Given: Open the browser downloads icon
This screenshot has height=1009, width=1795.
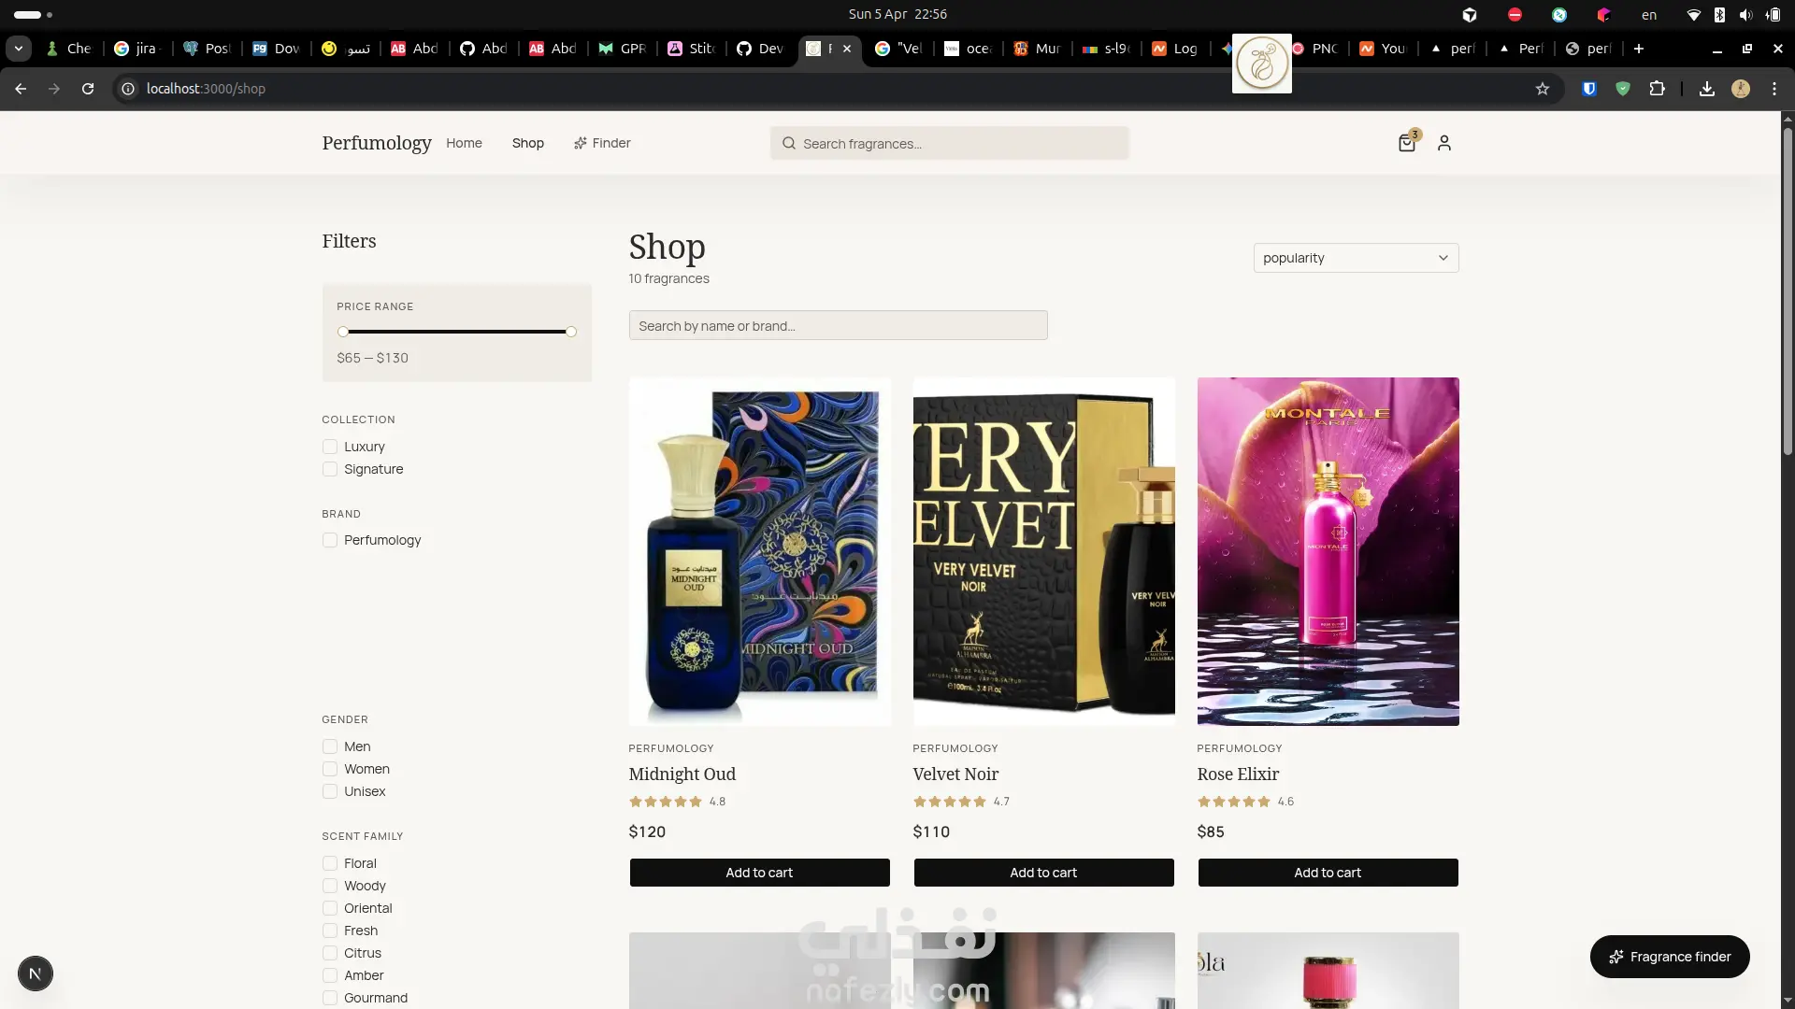Looking at the screenshot, I should [1707, 89].
